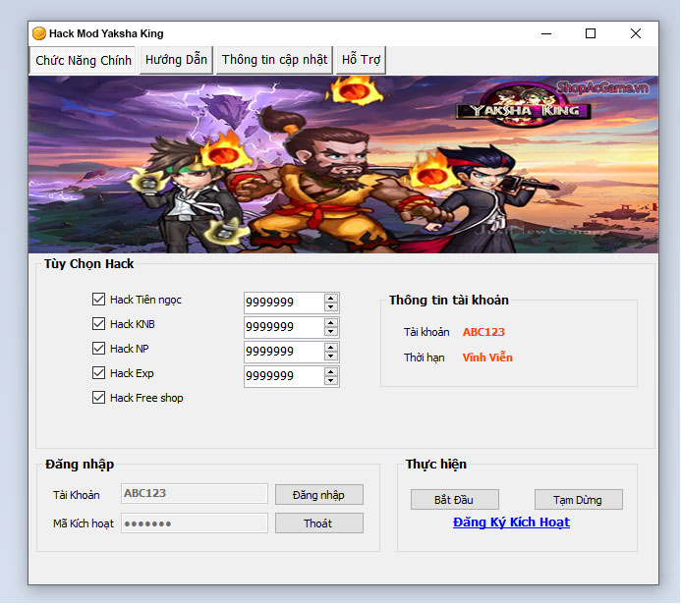Click the Tạm Dừng button
The image size is (681, 605).
pyautogui.click(x=579, y=500)
